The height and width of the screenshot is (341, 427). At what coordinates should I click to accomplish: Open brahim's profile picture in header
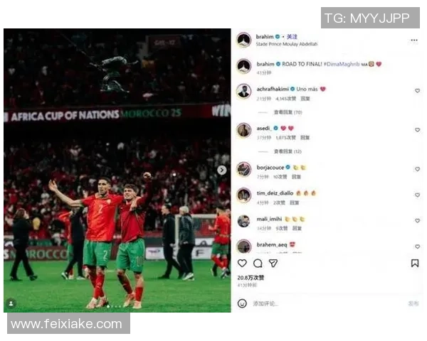pyautogui.click(x=243, y=40)
